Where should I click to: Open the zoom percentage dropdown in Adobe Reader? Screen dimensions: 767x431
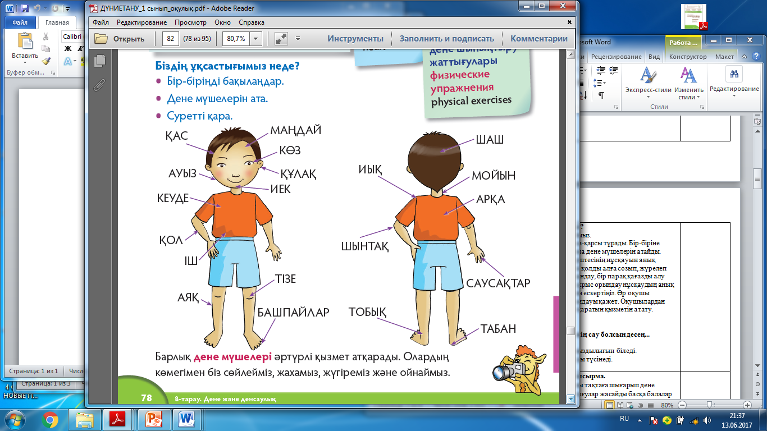coord(256,39)
